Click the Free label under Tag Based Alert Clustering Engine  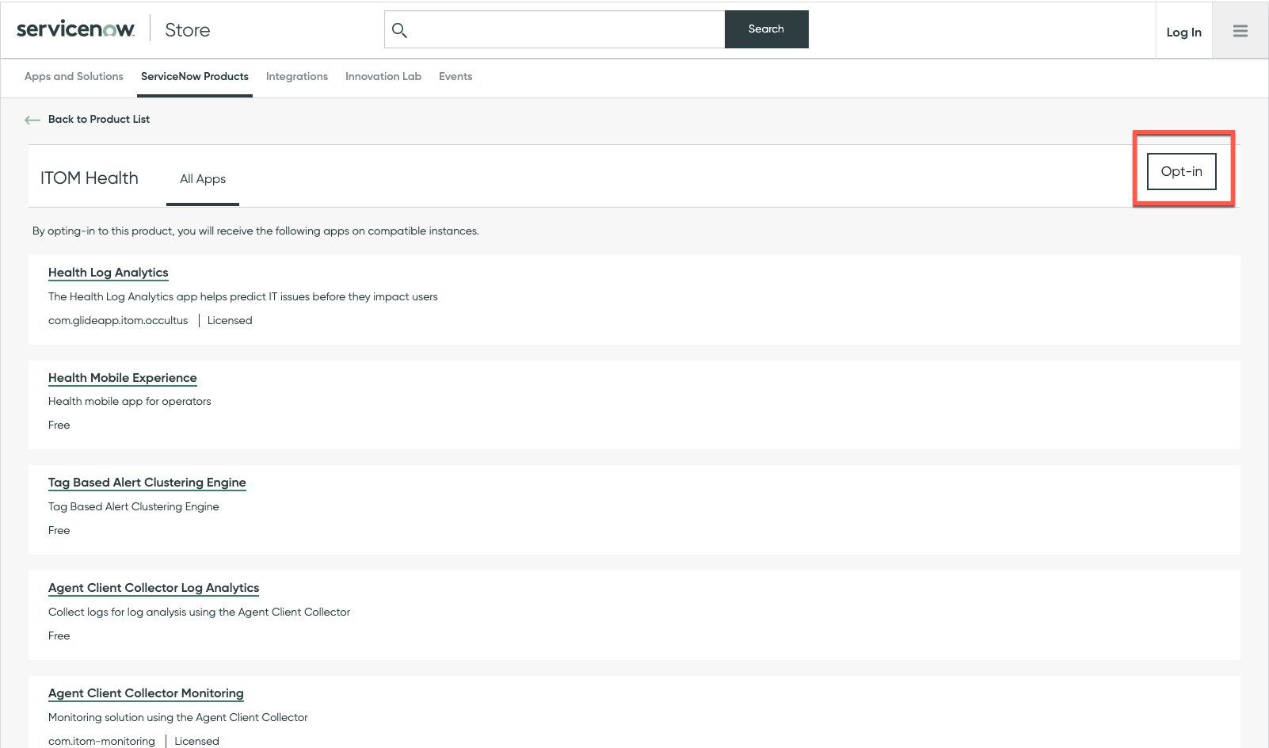click(x=59, y=531)
